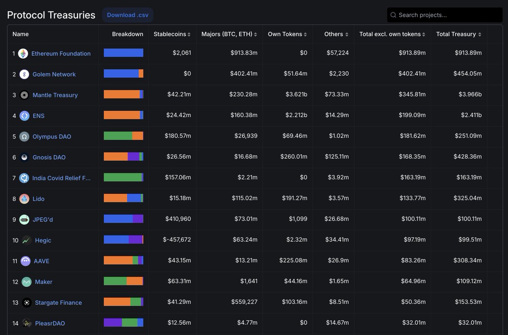The image size is (508, 335).
Task: Click the AAVE logo icon
Action: pyautogui.click(x=25, y=261)
